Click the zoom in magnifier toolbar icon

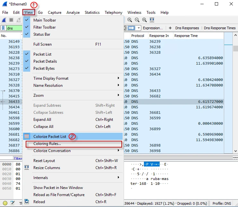tap(130, 20)
